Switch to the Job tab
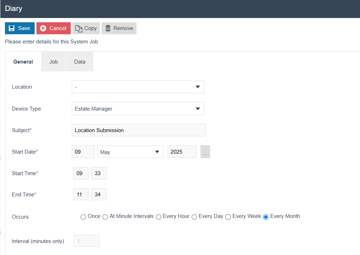This screenshot has height=255, width=360. point(53,62)
